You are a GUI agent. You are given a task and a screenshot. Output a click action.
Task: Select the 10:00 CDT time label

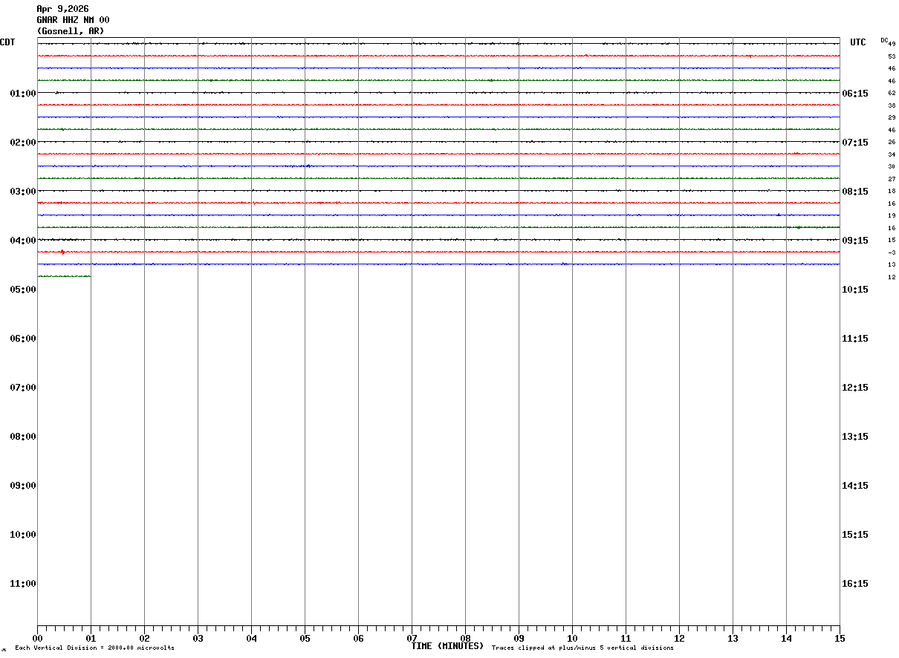23,535
